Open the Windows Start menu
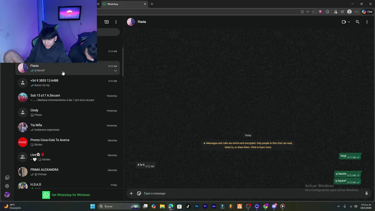 click(93, 206)
